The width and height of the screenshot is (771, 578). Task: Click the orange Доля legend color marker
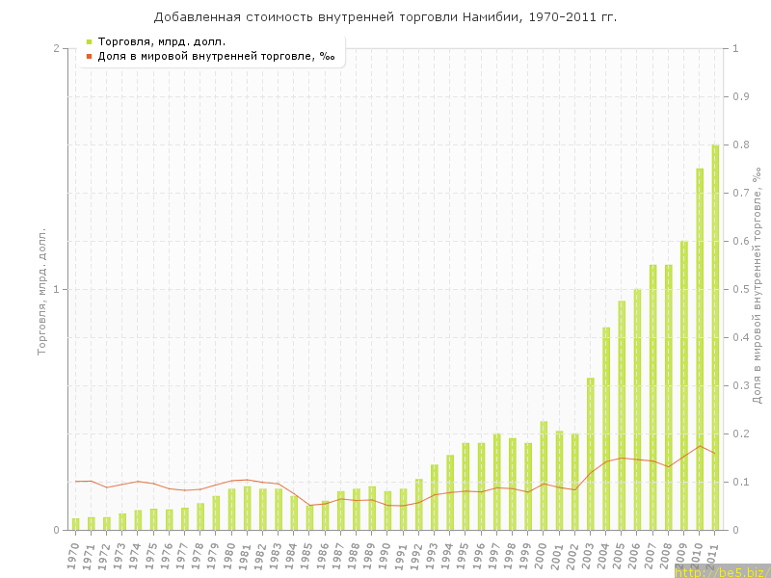[x=89, y=56]
